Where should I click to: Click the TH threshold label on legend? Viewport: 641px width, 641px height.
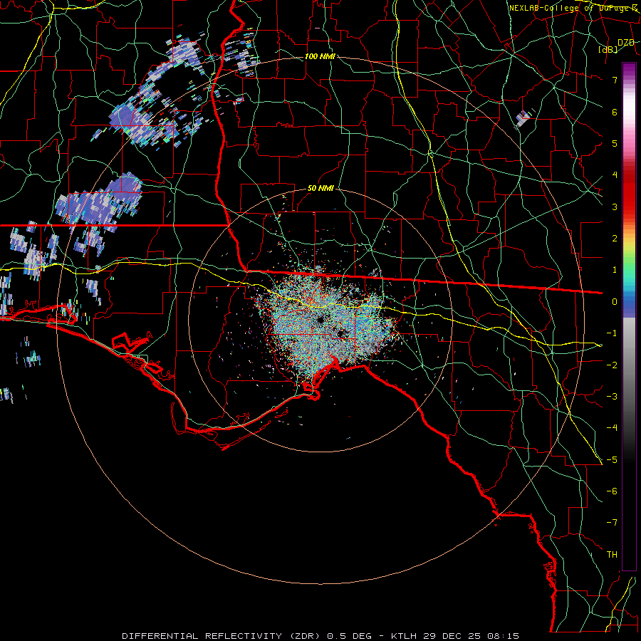(x=612, y=555)
